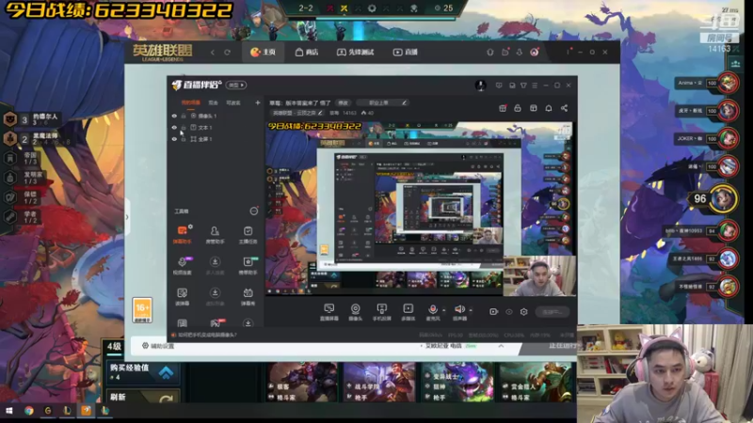Screen dimensions: 753x423
Task: Open the 类型 mode dropdown pill
Action: 236,86
